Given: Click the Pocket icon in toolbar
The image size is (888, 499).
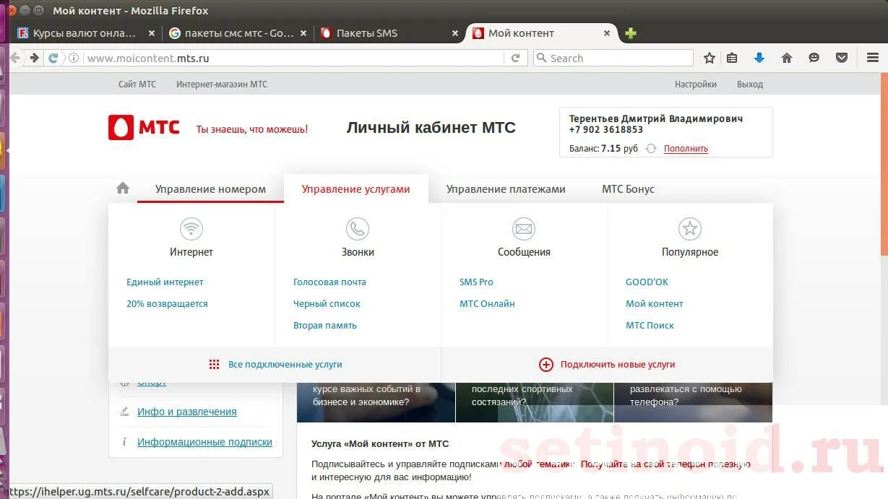Looking at the screenshot, I should click(x=842, y=58).
